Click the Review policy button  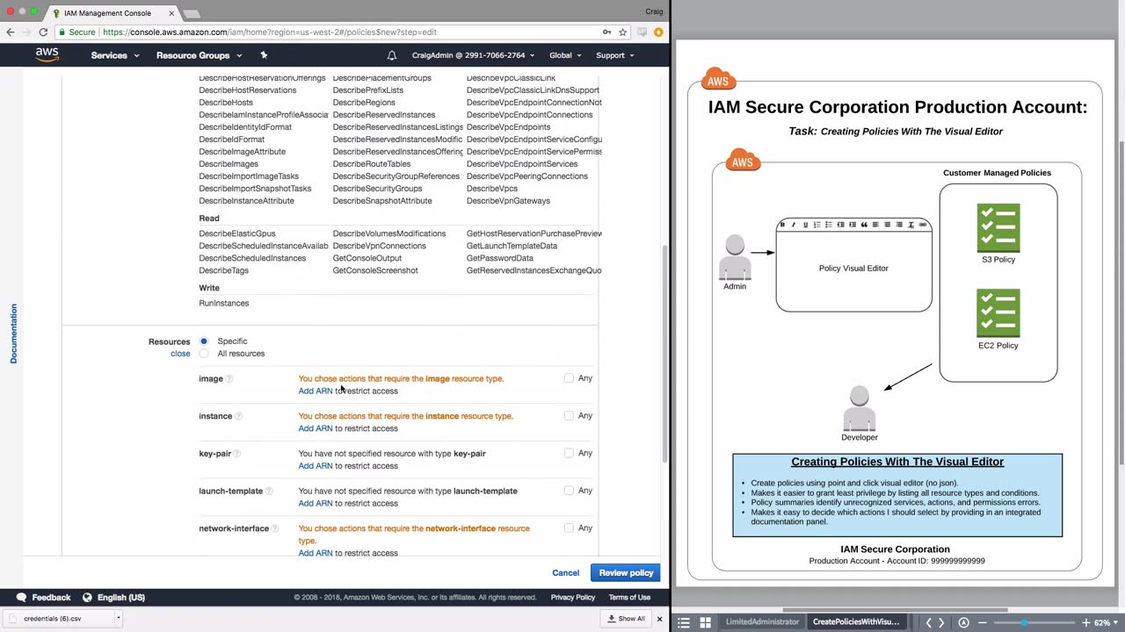tap(626, 573)
